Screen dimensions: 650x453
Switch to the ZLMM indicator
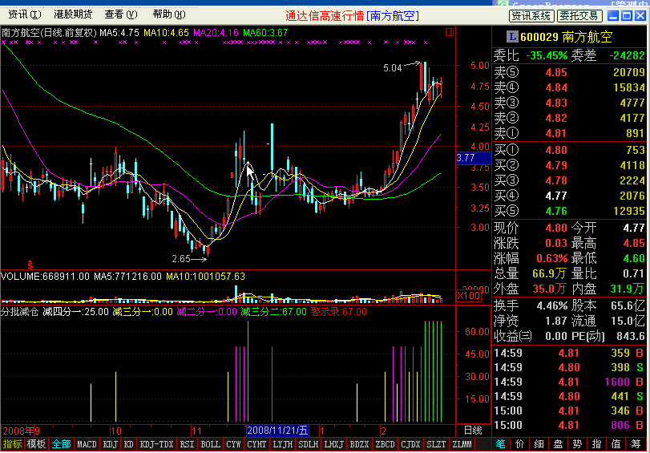[462, 444]
